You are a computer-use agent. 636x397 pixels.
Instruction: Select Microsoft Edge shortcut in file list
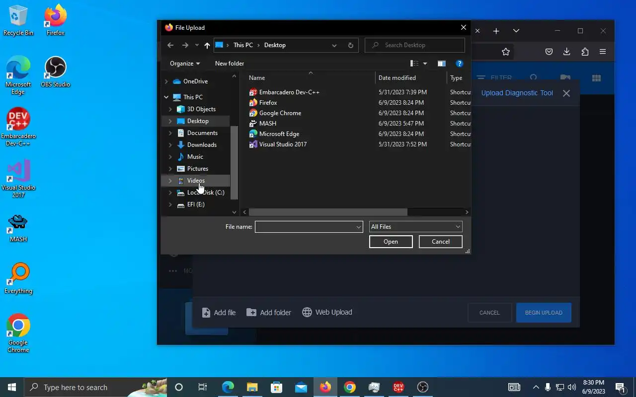(x=279, y=134)
